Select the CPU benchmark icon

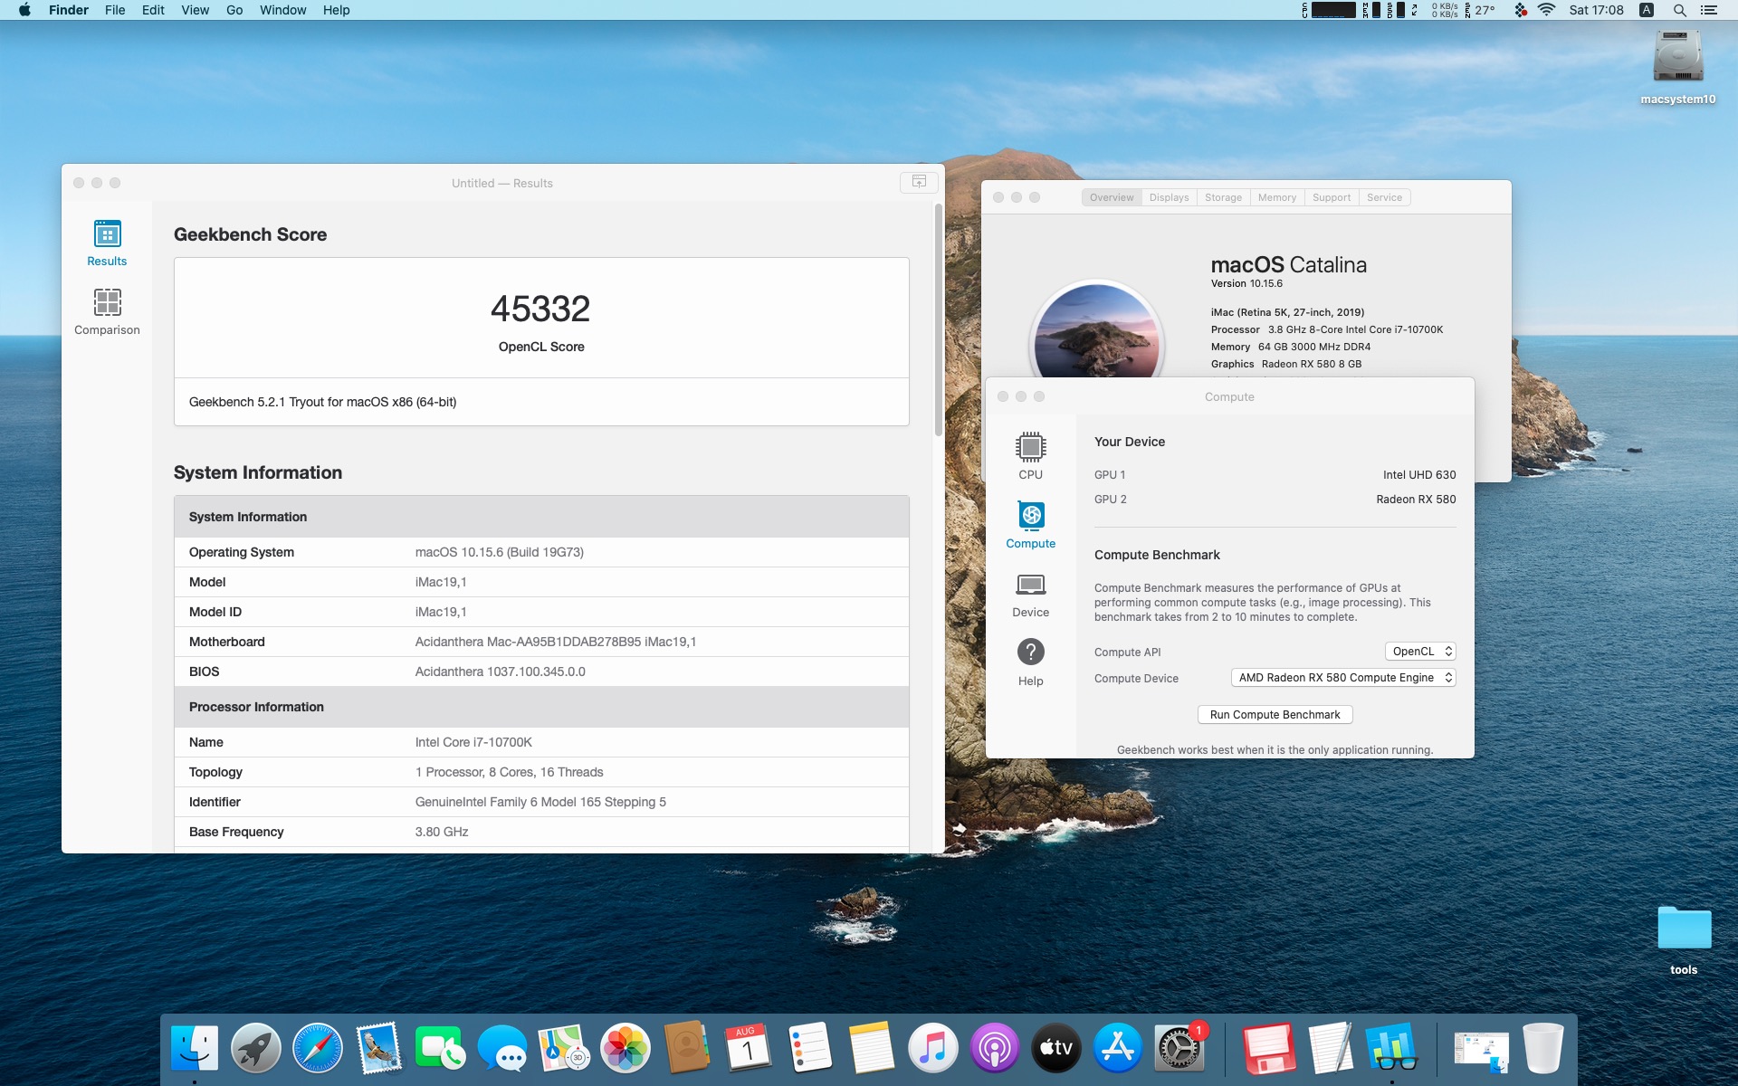(1030, 455)
